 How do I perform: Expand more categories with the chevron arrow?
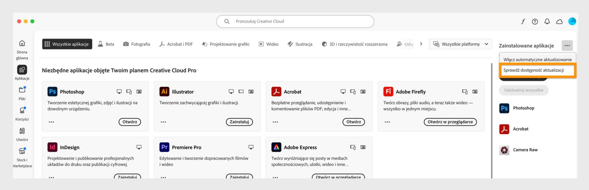coord(421,44)
